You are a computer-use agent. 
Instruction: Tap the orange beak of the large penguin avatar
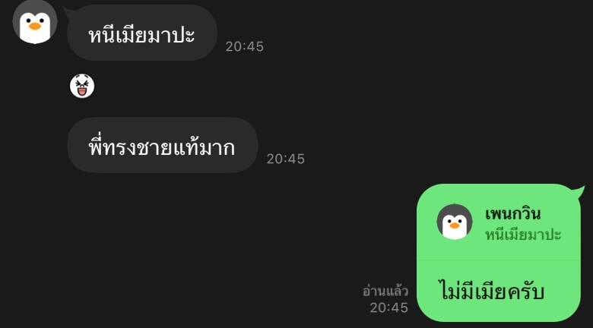tap(35, 26)
